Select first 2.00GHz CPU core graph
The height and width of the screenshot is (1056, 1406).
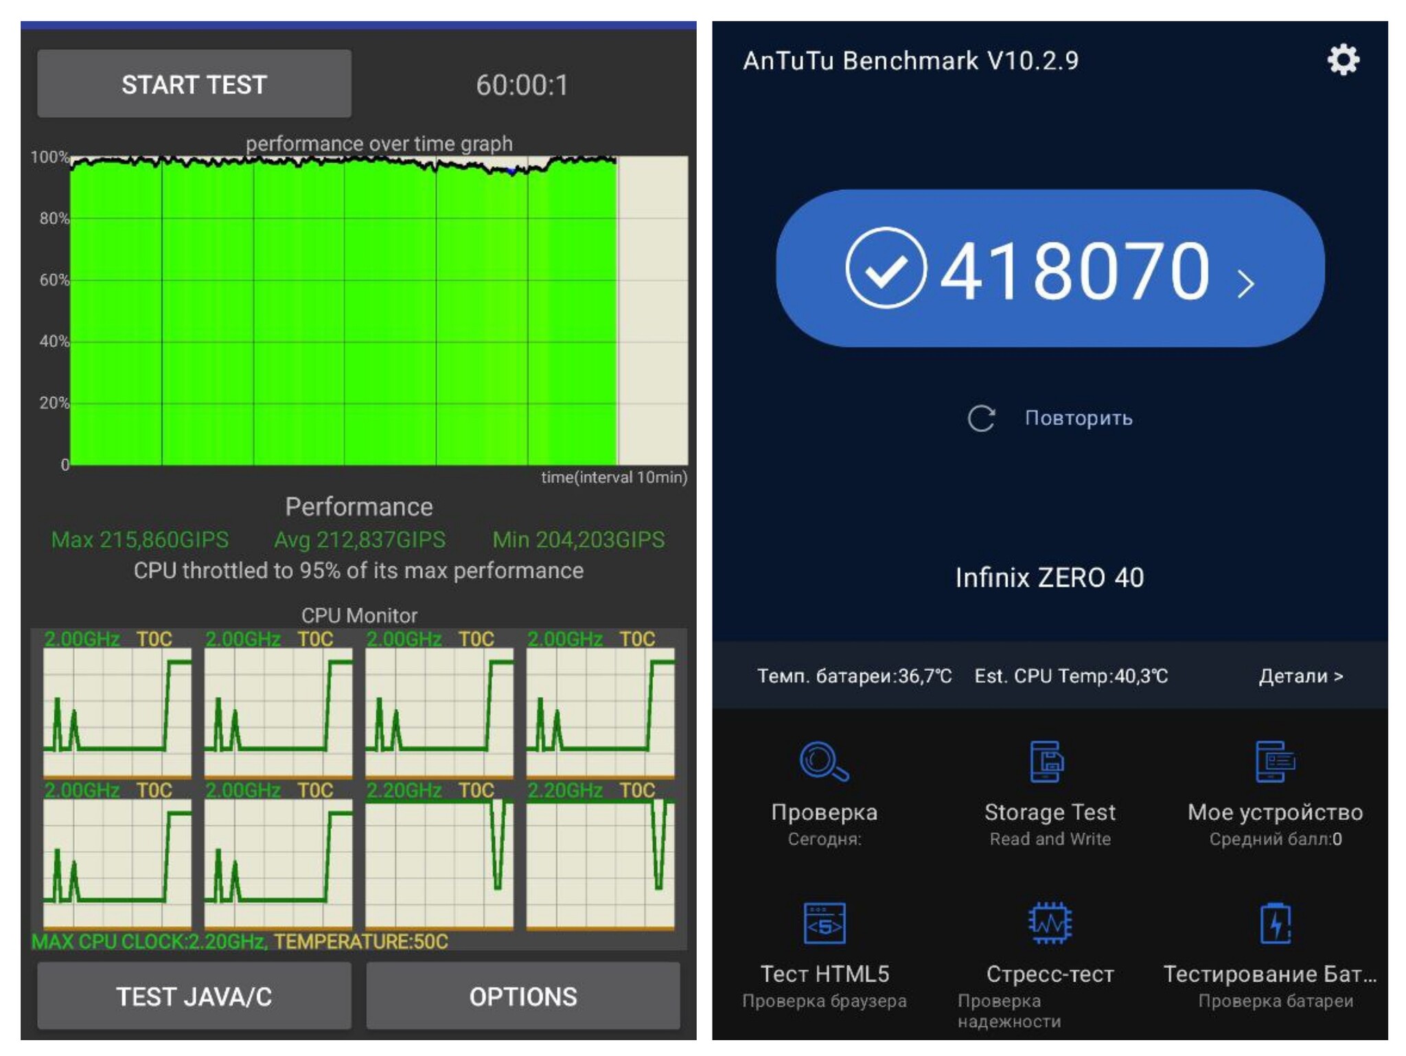click(x=117, y=712)
